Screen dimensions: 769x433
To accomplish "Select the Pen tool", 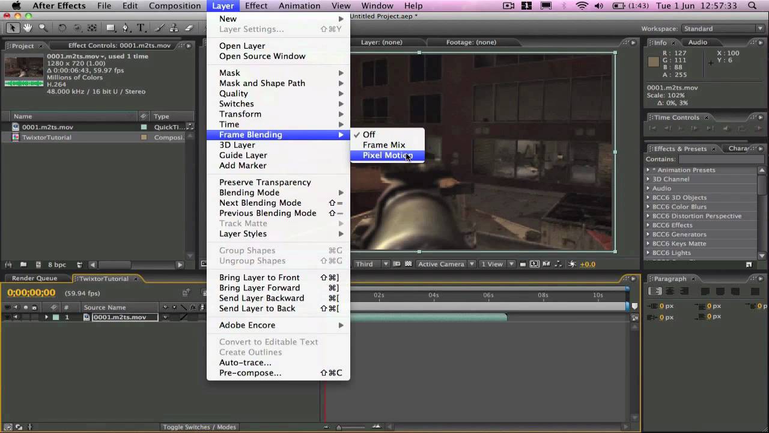I will coord(126,28).
